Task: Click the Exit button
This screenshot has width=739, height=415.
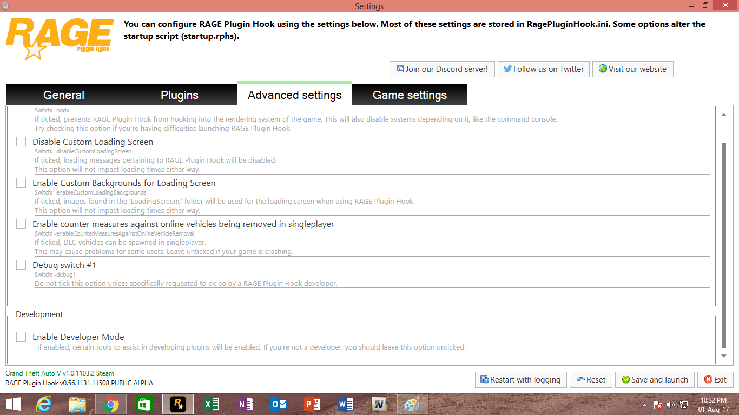Action: [715, 380]
